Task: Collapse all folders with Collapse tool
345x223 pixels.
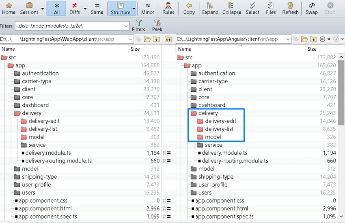Action: pos(232,9)
